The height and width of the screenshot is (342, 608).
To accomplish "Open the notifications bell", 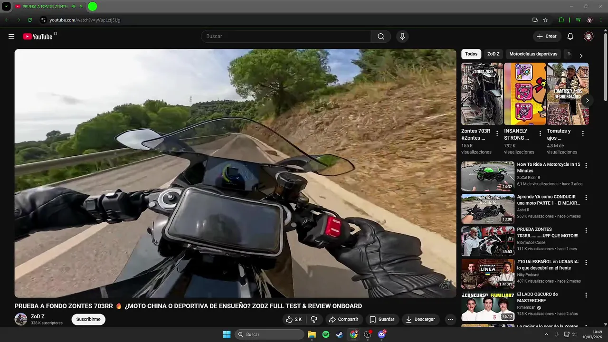I will click(570, 37).
